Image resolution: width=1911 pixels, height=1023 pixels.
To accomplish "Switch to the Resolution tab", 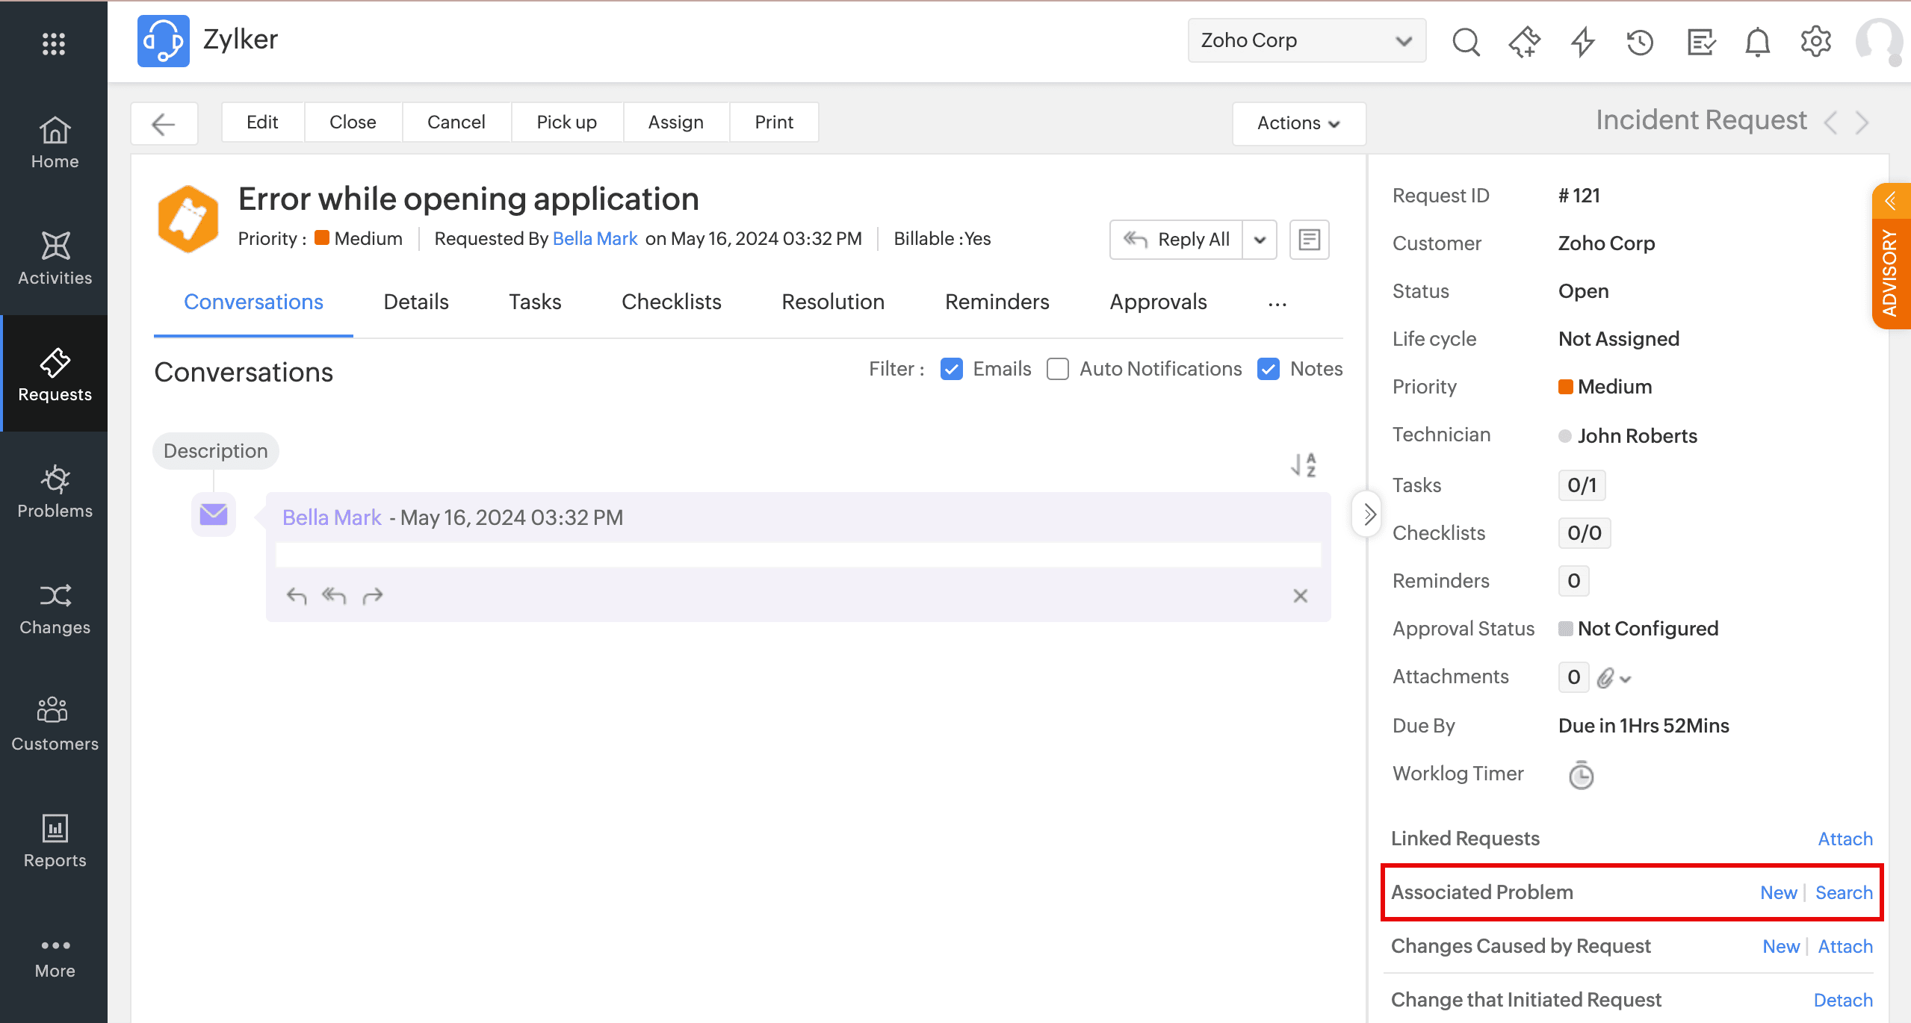I will [x=832, y=302].
